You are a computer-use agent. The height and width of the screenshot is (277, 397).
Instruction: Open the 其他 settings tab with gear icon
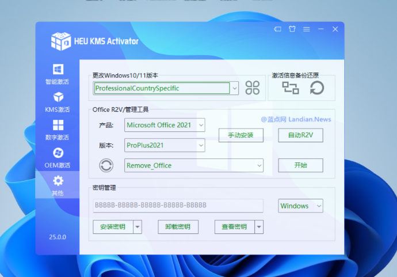pyautogui.click(x=58, y=185)
